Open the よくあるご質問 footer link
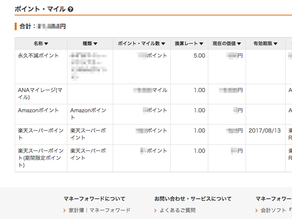The width and height of the screenshot is (292, 219). click(177, 210)
